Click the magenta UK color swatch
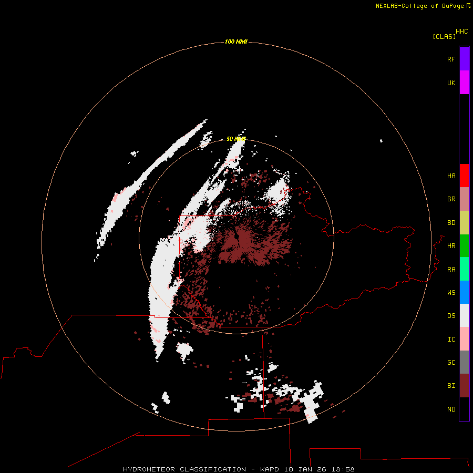The width and height of the screenshot is (473, 473). (464, 83)
